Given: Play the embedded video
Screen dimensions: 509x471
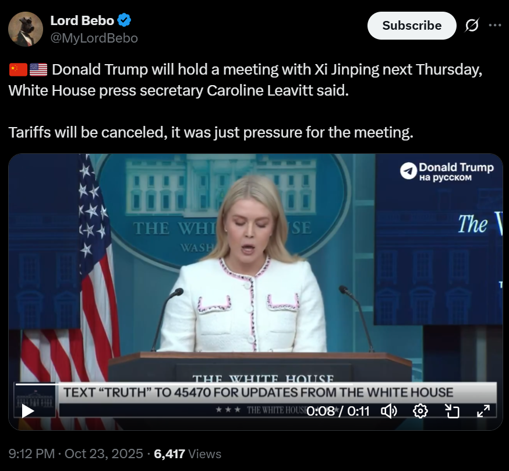Looking at the screenshot, I should [x=28, y=411].
